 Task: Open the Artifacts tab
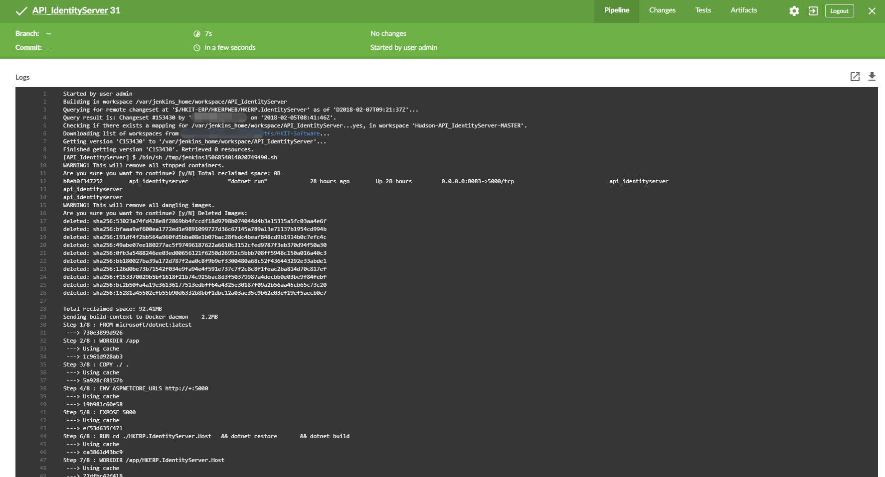[x=744, y=10]
